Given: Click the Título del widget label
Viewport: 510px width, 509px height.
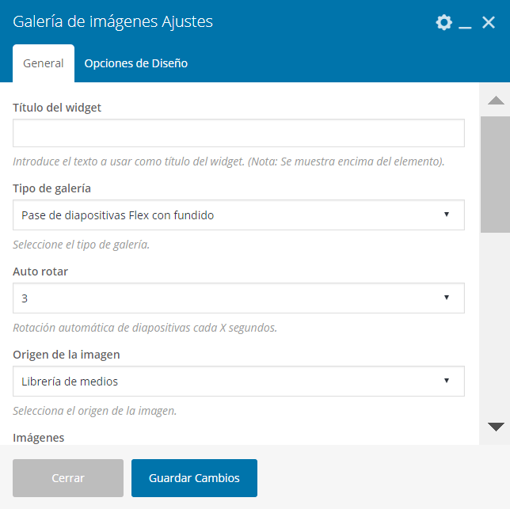Looking at the screenshot, I should point(57,107).
